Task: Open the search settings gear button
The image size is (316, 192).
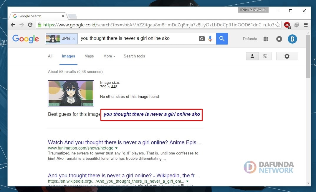Action: pos(287,56)
